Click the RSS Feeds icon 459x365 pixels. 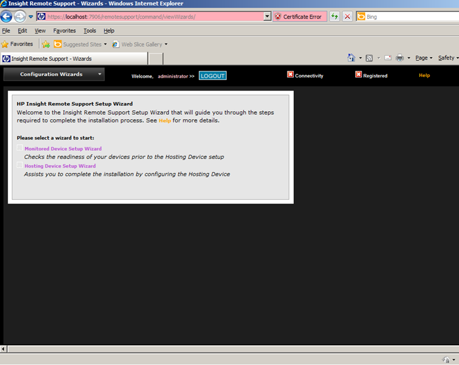[370, 58]
